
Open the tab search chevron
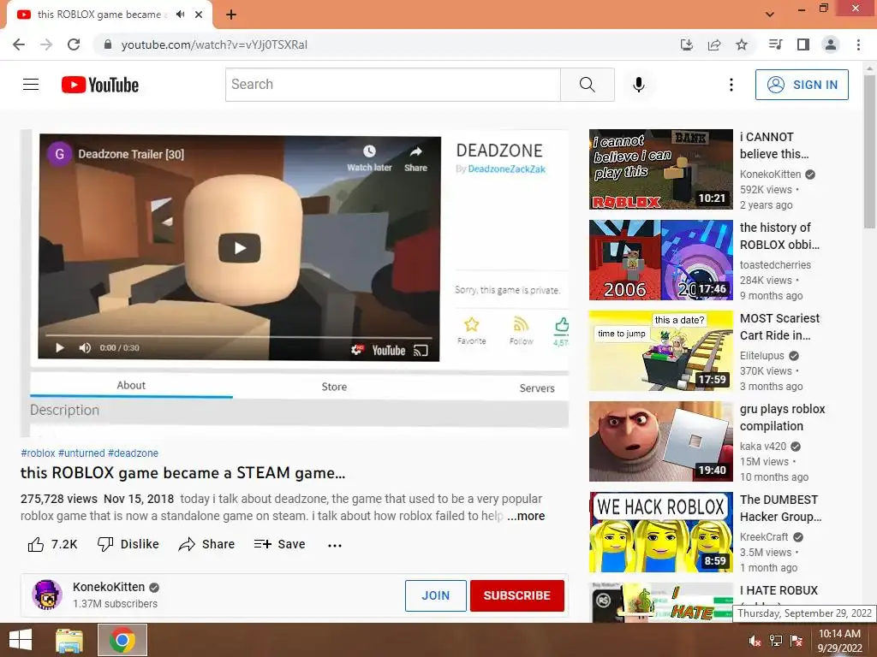(770, 15)
